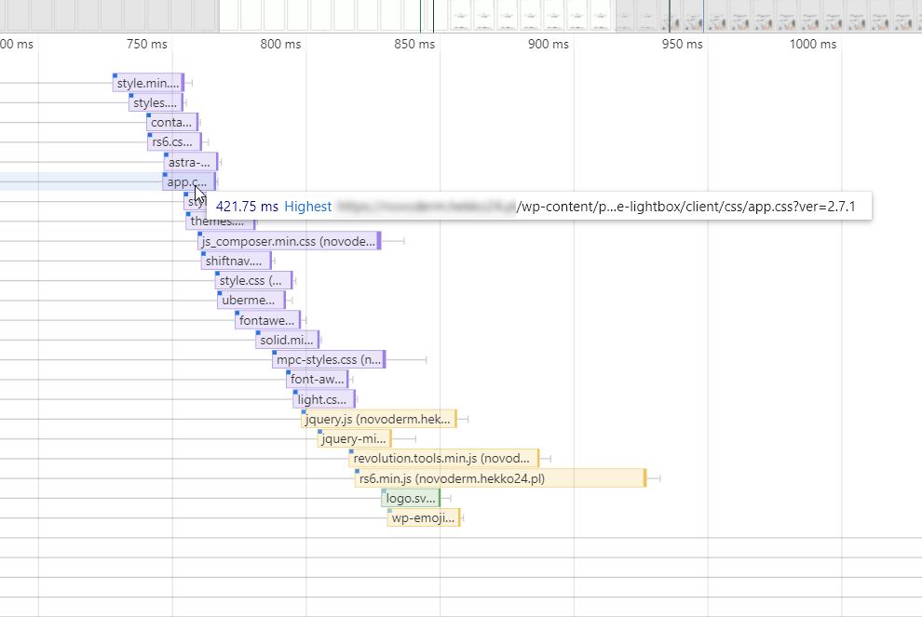922x617 pixels.
Task: Click the 900 ms ruler label
Action: [x=549, y=44]
